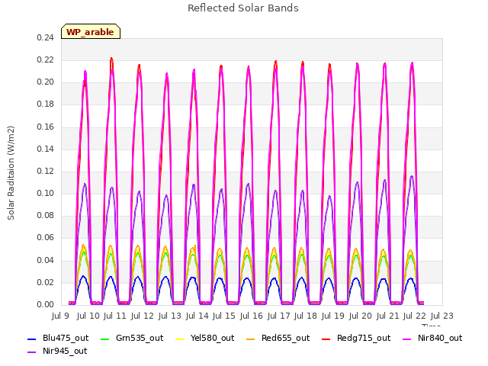Viewport: 488px width, 366px height.
Task: Click the Nir945 purple peak on Jul 21
Action: (x=412, y=176)
